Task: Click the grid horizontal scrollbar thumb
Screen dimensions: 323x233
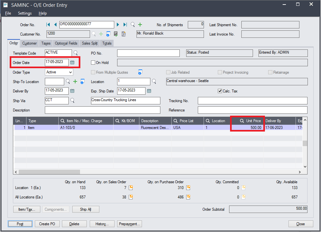Action: (49, 172)
